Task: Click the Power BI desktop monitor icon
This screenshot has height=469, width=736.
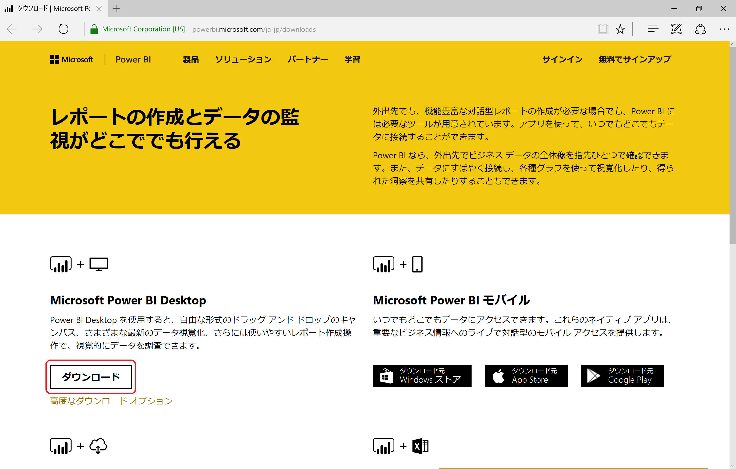Action: [98, 265]
